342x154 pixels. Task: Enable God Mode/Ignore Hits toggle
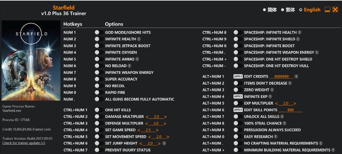click(99, 32)
